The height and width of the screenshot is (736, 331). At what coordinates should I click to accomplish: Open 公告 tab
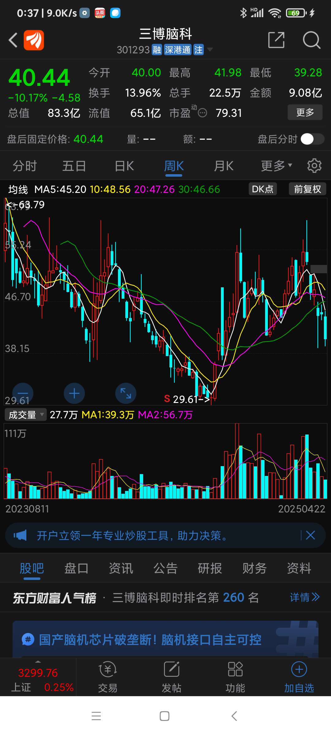click(165, 568)
